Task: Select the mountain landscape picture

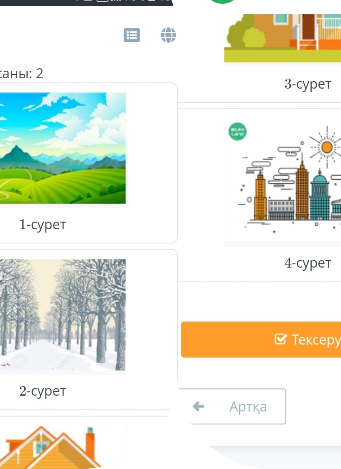Action: click(x=63, y=148)
